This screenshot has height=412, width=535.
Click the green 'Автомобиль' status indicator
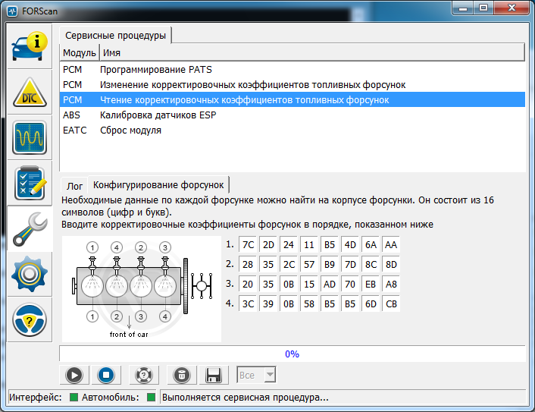pos(151,398)
